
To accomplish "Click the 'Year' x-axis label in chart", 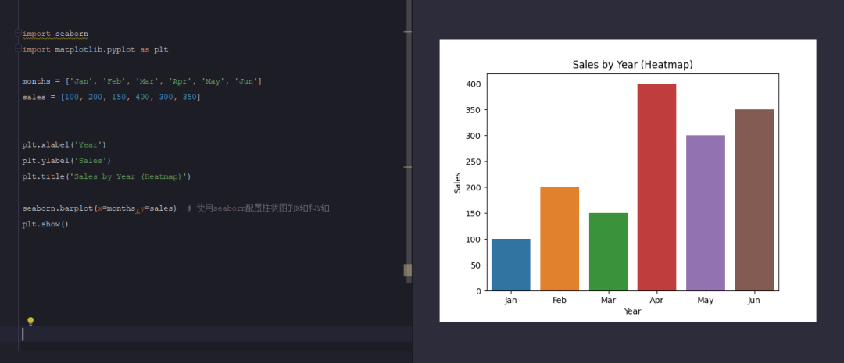I will [x=632, y=311].
